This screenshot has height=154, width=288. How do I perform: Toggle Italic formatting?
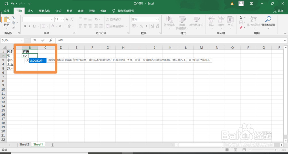point(29,26)
